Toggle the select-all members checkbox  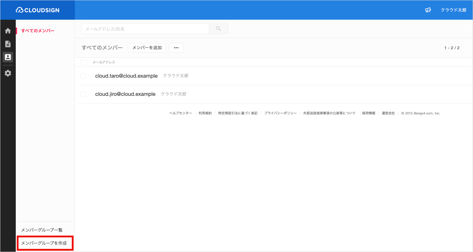pos(84,62)
